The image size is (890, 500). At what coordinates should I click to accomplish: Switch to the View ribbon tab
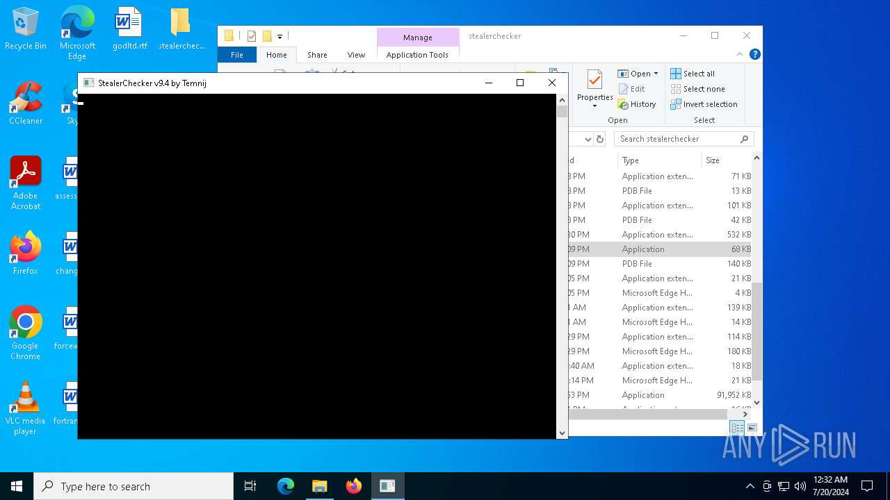pyautogui.click(x=356, y=55)
